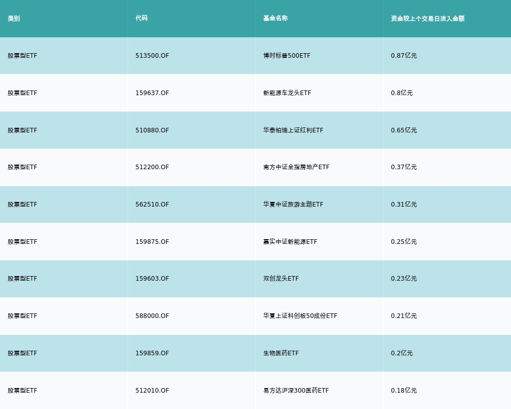Select fund name 博时标普500ETF
The image size is (511, 409).
point(287,56)
